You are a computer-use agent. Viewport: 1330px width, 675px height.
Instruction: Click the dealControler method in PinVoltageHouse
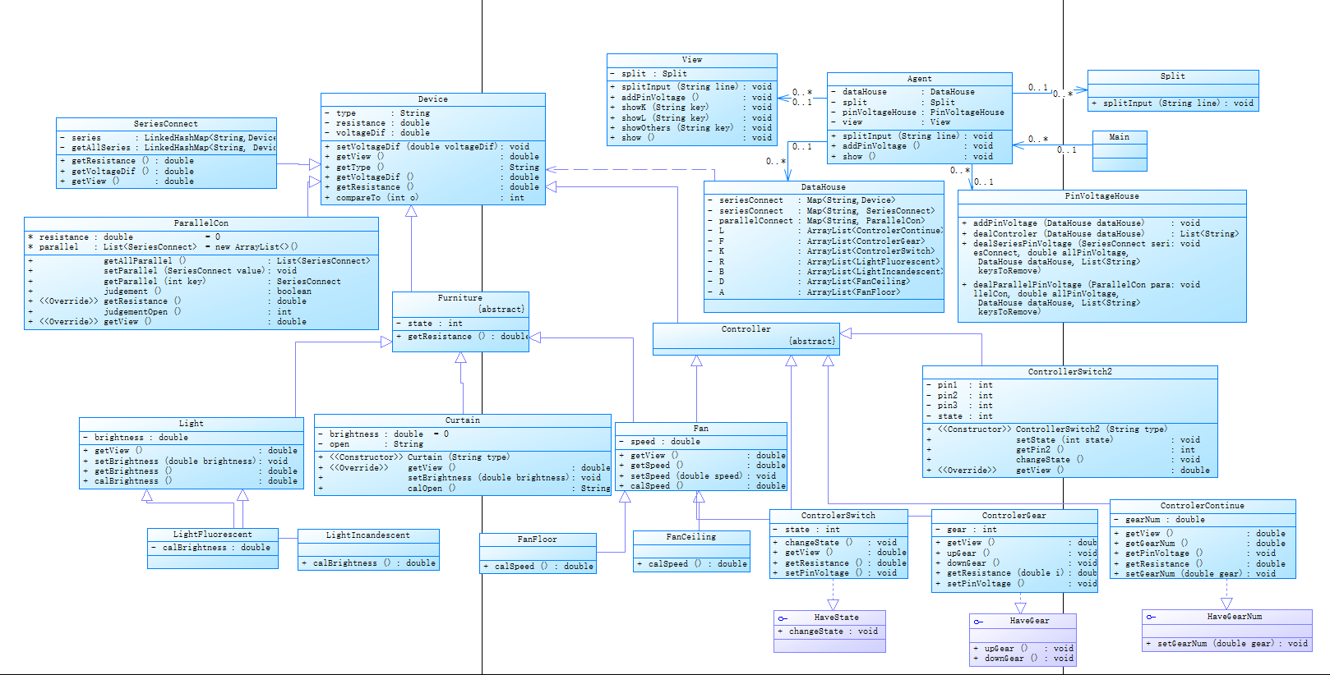(1100, 234)
